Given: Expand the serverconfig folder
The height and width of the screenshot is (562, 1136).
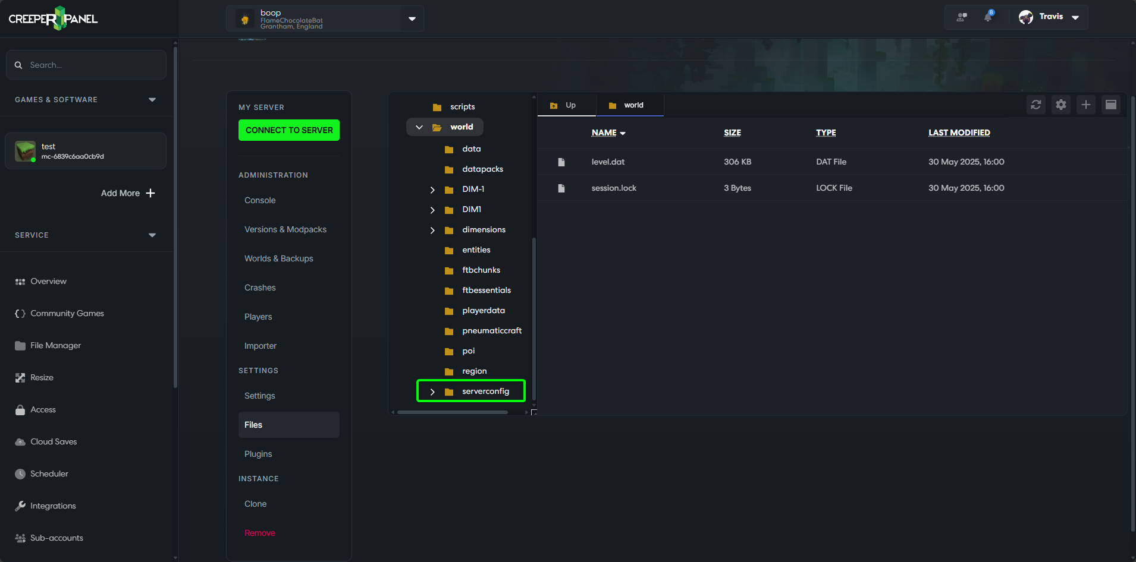Looking at the screenshot, I should pyautogui.click(x=432, y=391).
